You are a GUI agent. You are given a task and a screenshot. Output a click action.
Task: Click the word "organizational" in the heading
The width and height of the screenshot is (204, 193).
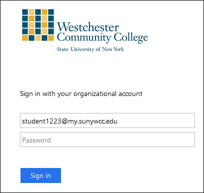[95, 94]
